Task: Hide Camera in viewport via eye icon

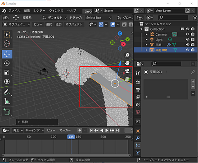Action: pyautogui.click(x=188, y=34)
